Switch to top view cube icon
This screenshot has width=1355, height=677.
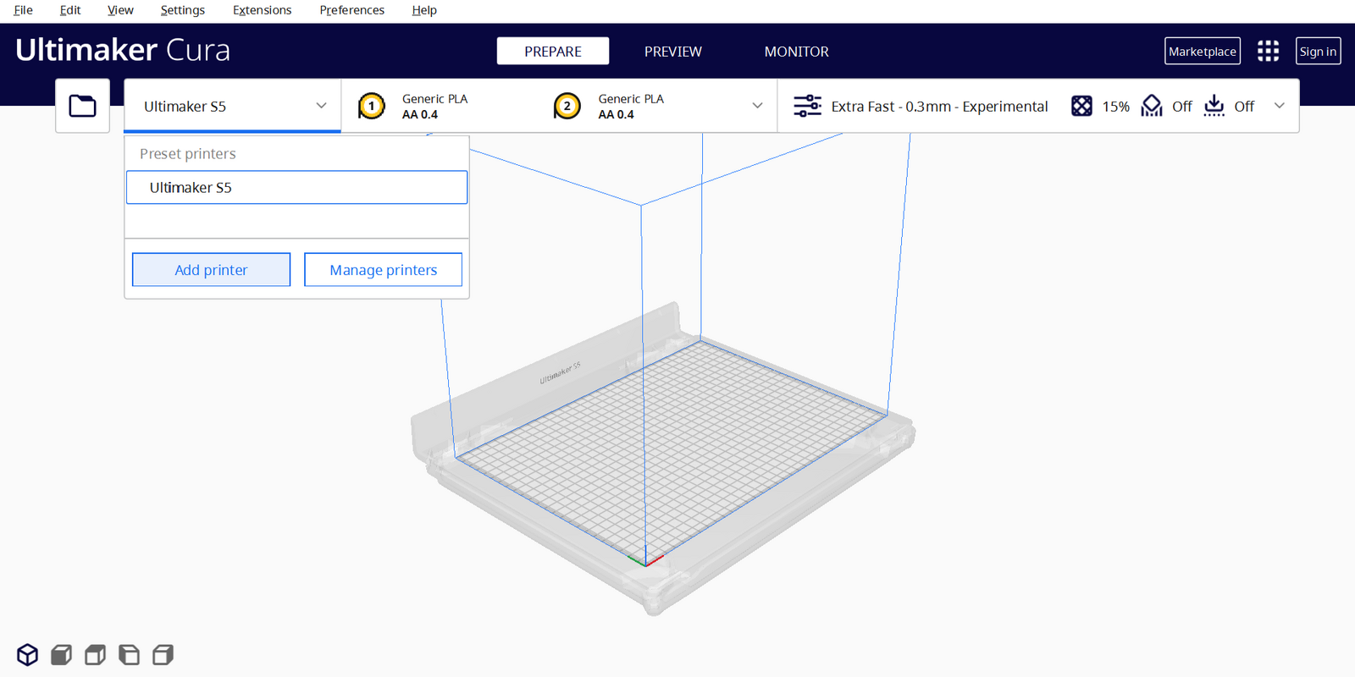(x=95, y=655)
